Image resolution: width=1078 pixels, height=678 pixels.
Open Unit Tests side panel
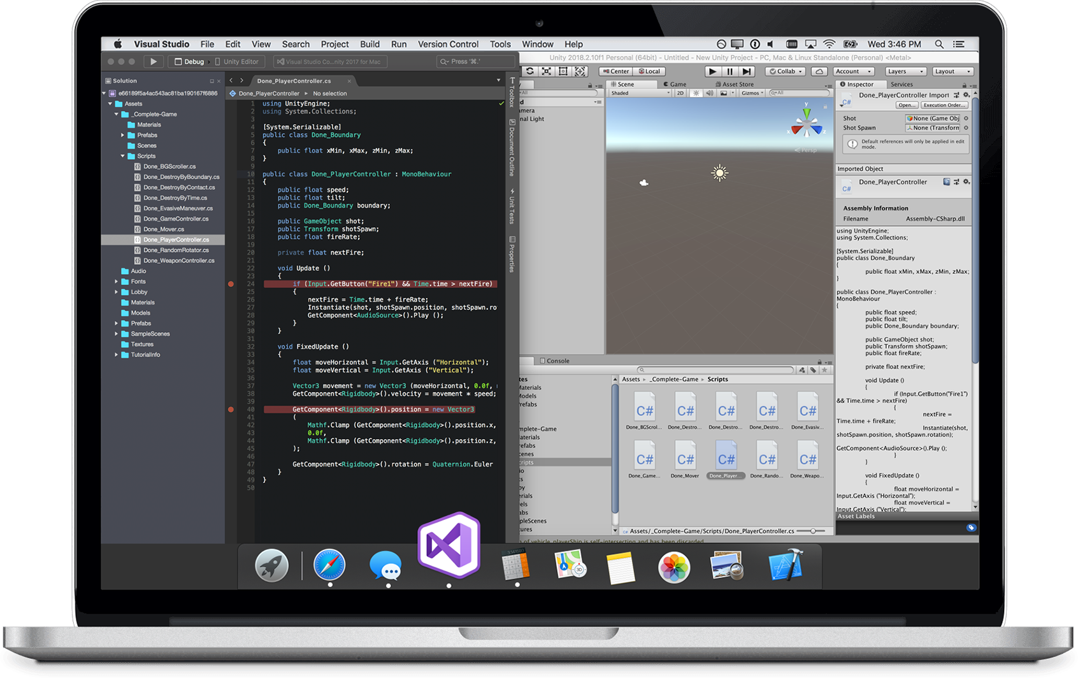click(512, 206)
